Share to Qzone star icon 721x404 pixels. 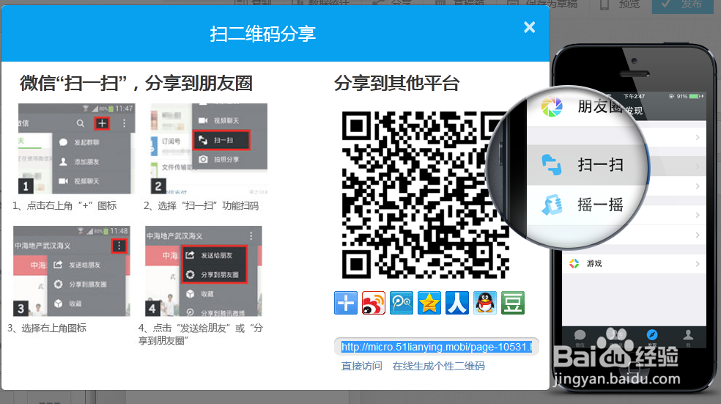[429, 303]
